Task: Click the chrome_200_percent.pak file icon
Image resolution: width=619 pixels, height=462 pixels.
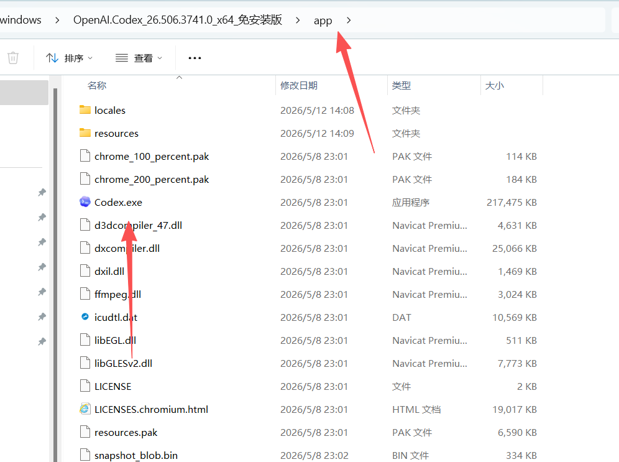Action: (85, 179)
